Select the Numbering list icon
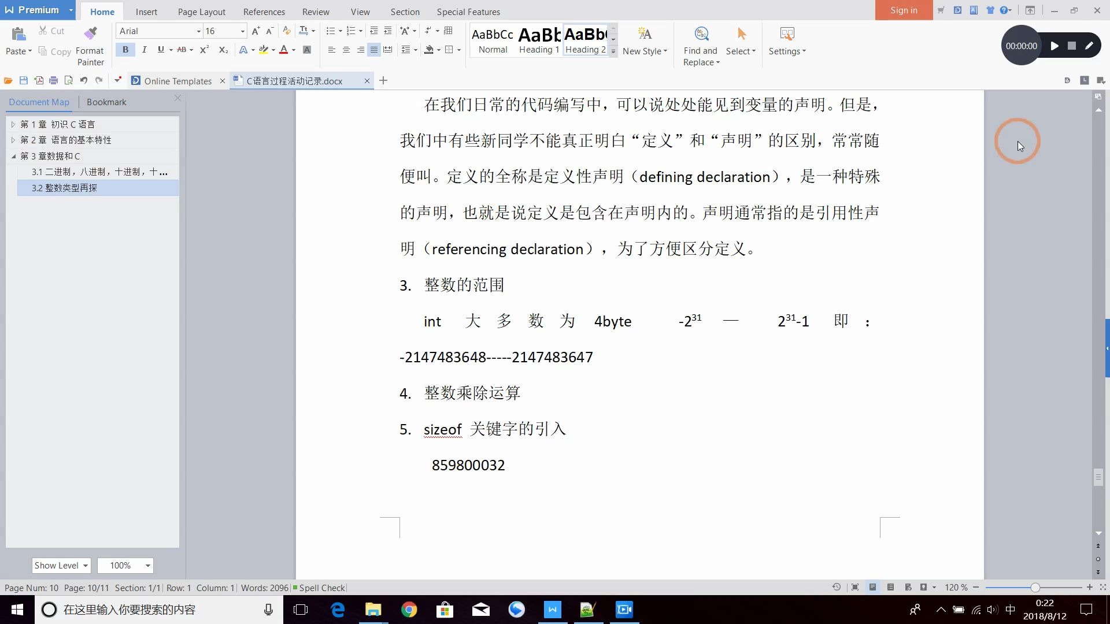The image size is (1110, 624). click(x=351, y=31)
